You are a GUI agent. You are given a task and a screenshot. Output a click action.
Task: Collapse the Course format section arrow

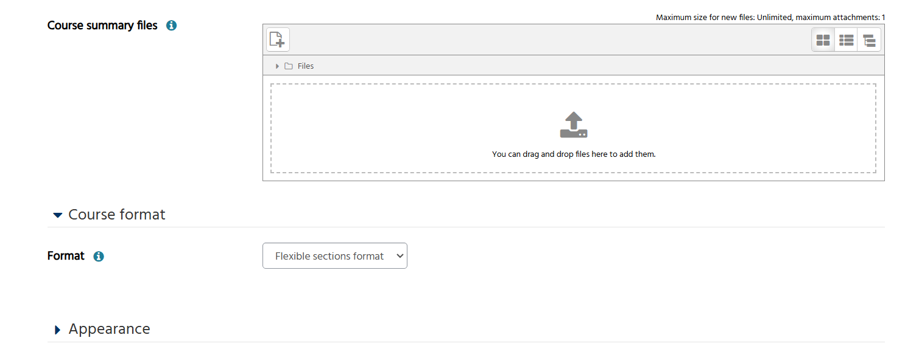click(58, 215)
